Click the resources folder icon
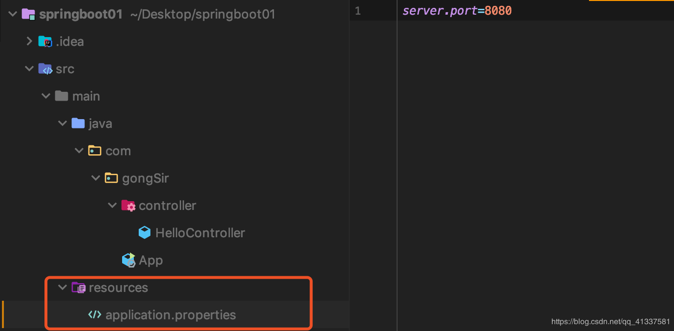The width and height of the screenshot is (674, 331). coord(78,288)
